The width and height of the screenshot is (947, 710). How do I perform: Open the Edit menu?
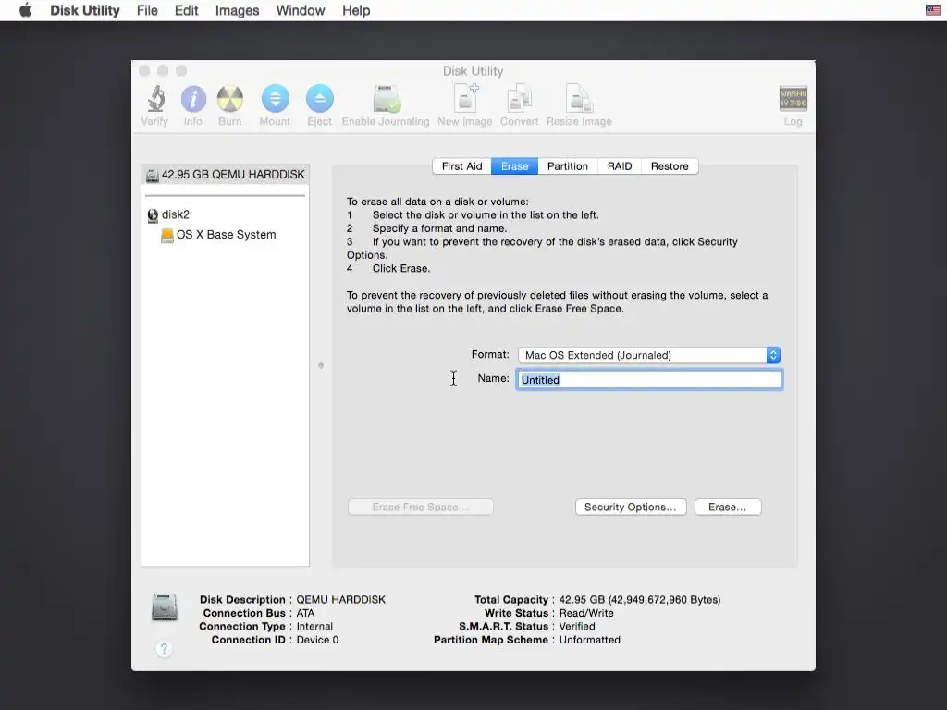click(186, 10)
